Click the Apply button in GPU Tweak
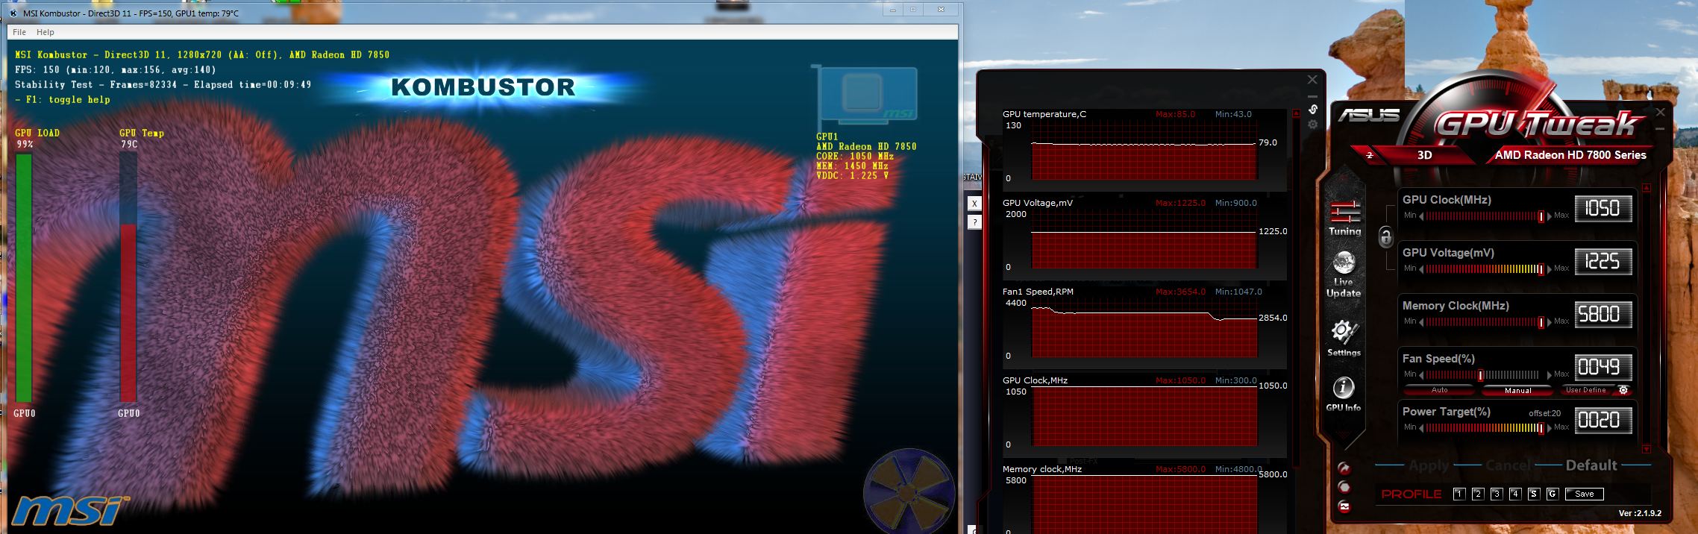Screen dimensions: 1698x534 tap(1429, 465)
